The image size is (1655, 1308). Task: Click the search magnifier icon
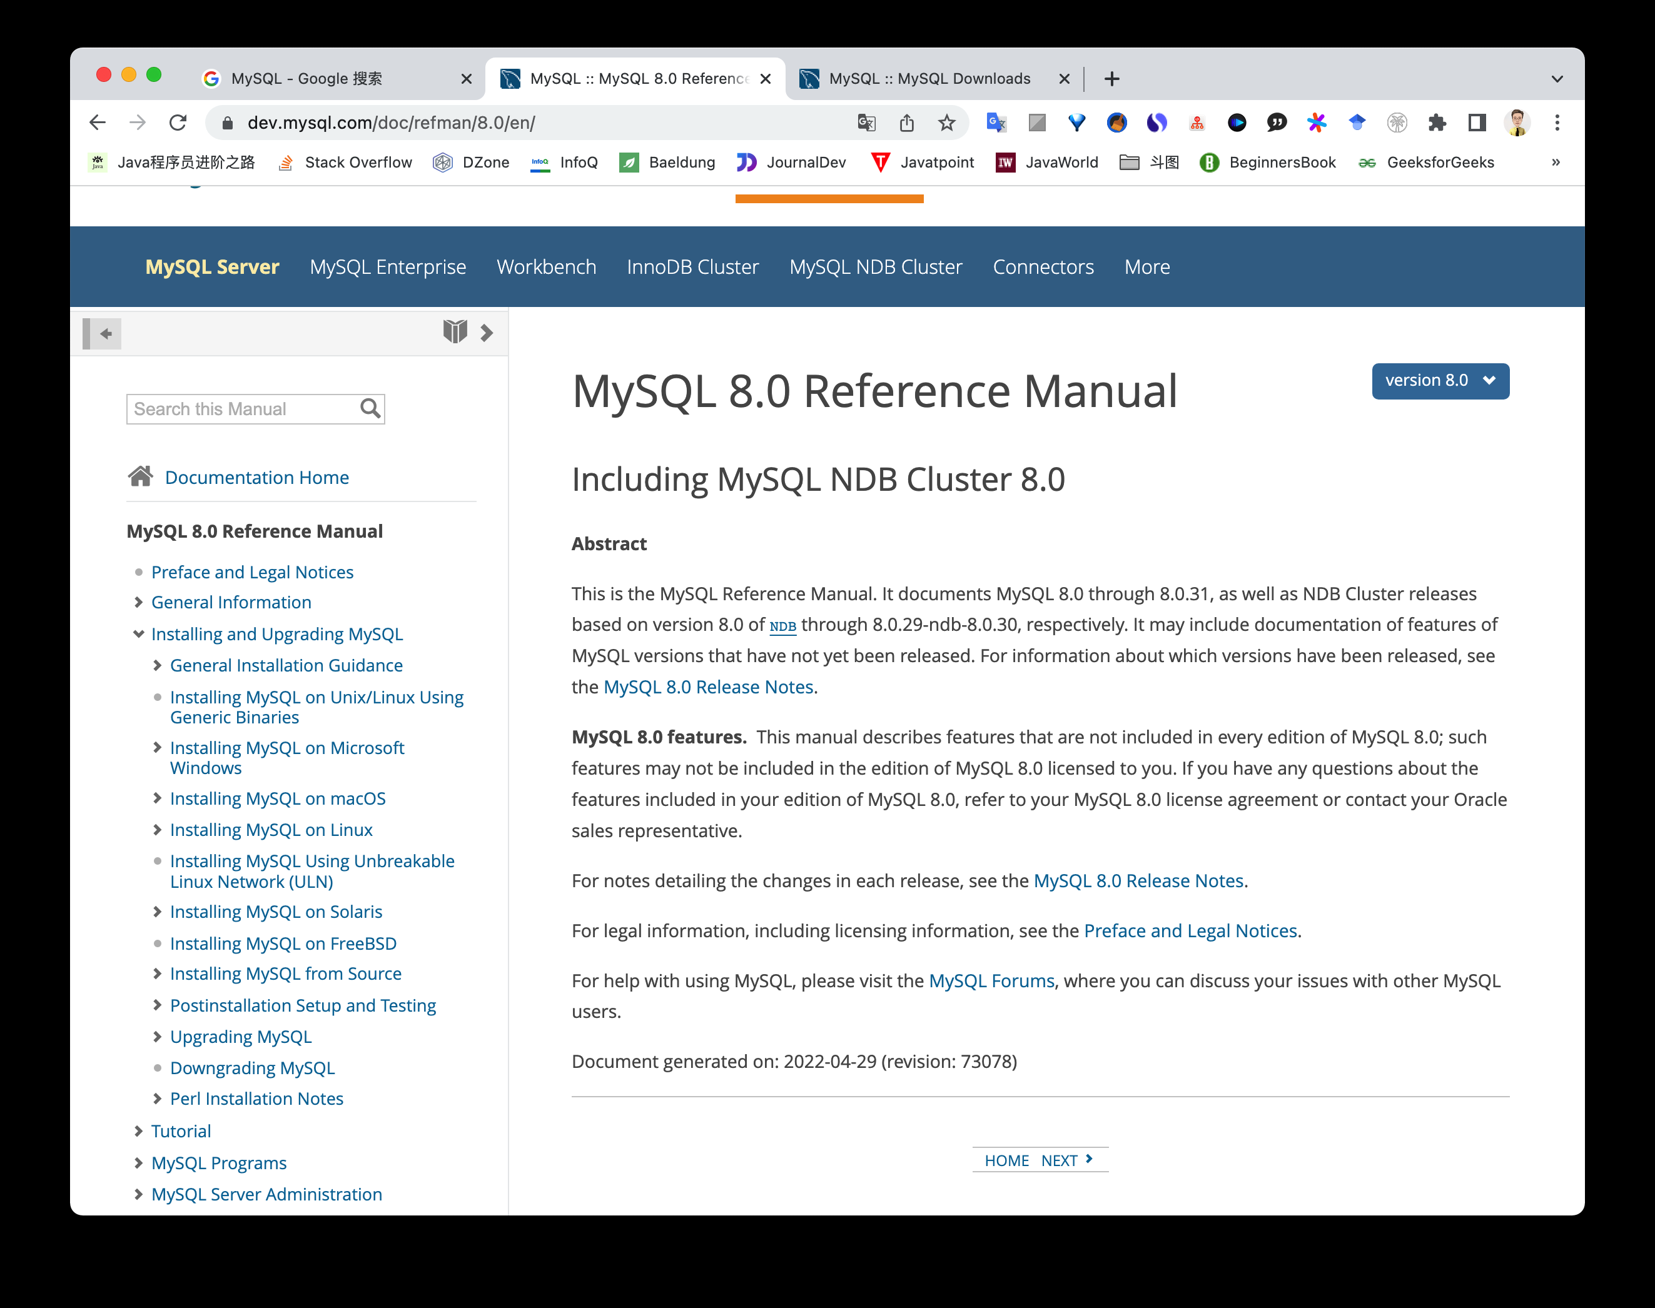pos(370,409)
